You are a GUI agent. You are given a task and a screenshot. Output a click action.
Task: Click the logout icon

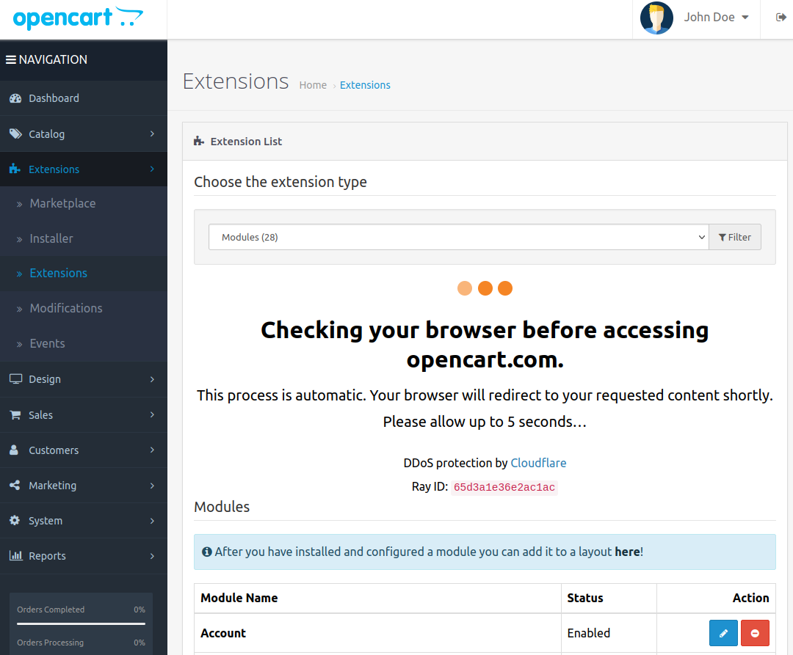tap(781, 17)
